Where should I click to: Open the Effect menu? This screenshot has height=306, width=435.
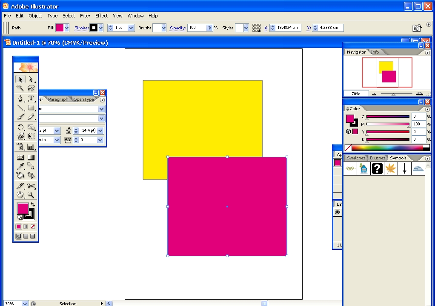pos(101,16)
